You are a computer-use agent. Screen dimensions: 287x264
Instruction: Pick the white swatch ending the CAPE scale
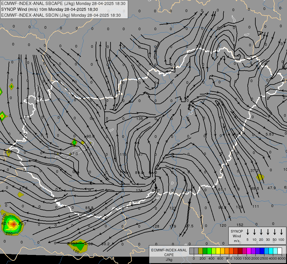(x=279, y=251)
